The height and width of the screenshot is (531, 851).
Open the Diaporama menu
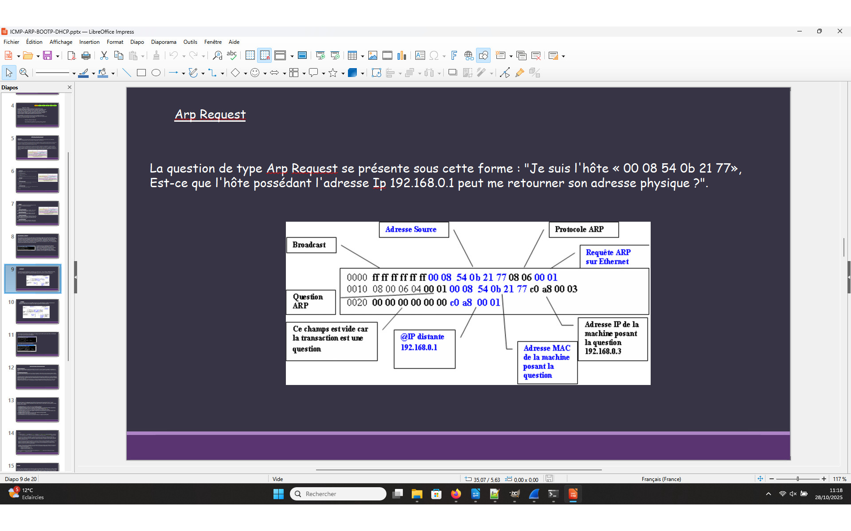coord(164,42)
